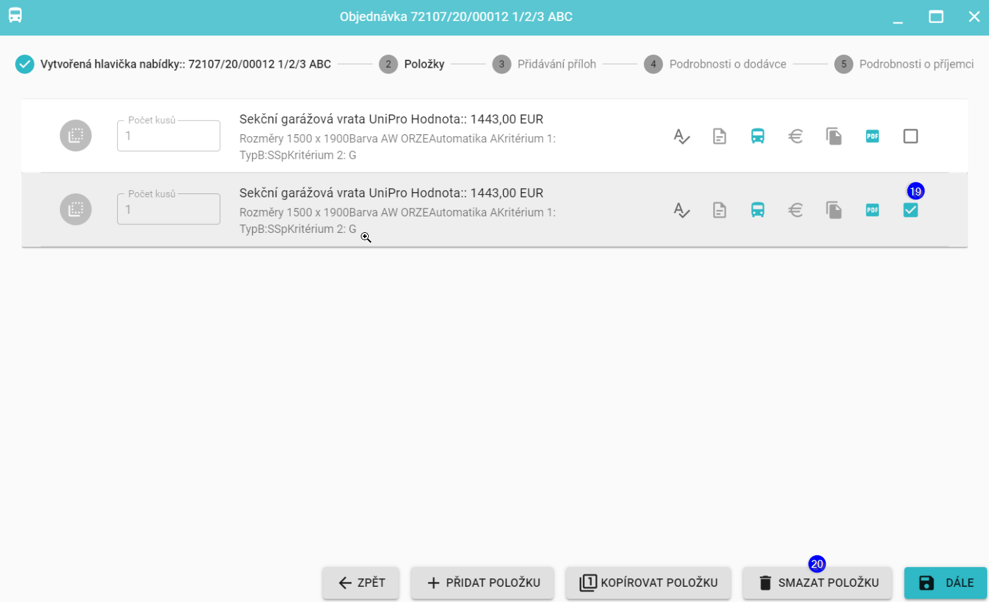This screenshot has height=602, width=989.
Task: Click the bus delivery icon in first row
Action: coord(758,136)
